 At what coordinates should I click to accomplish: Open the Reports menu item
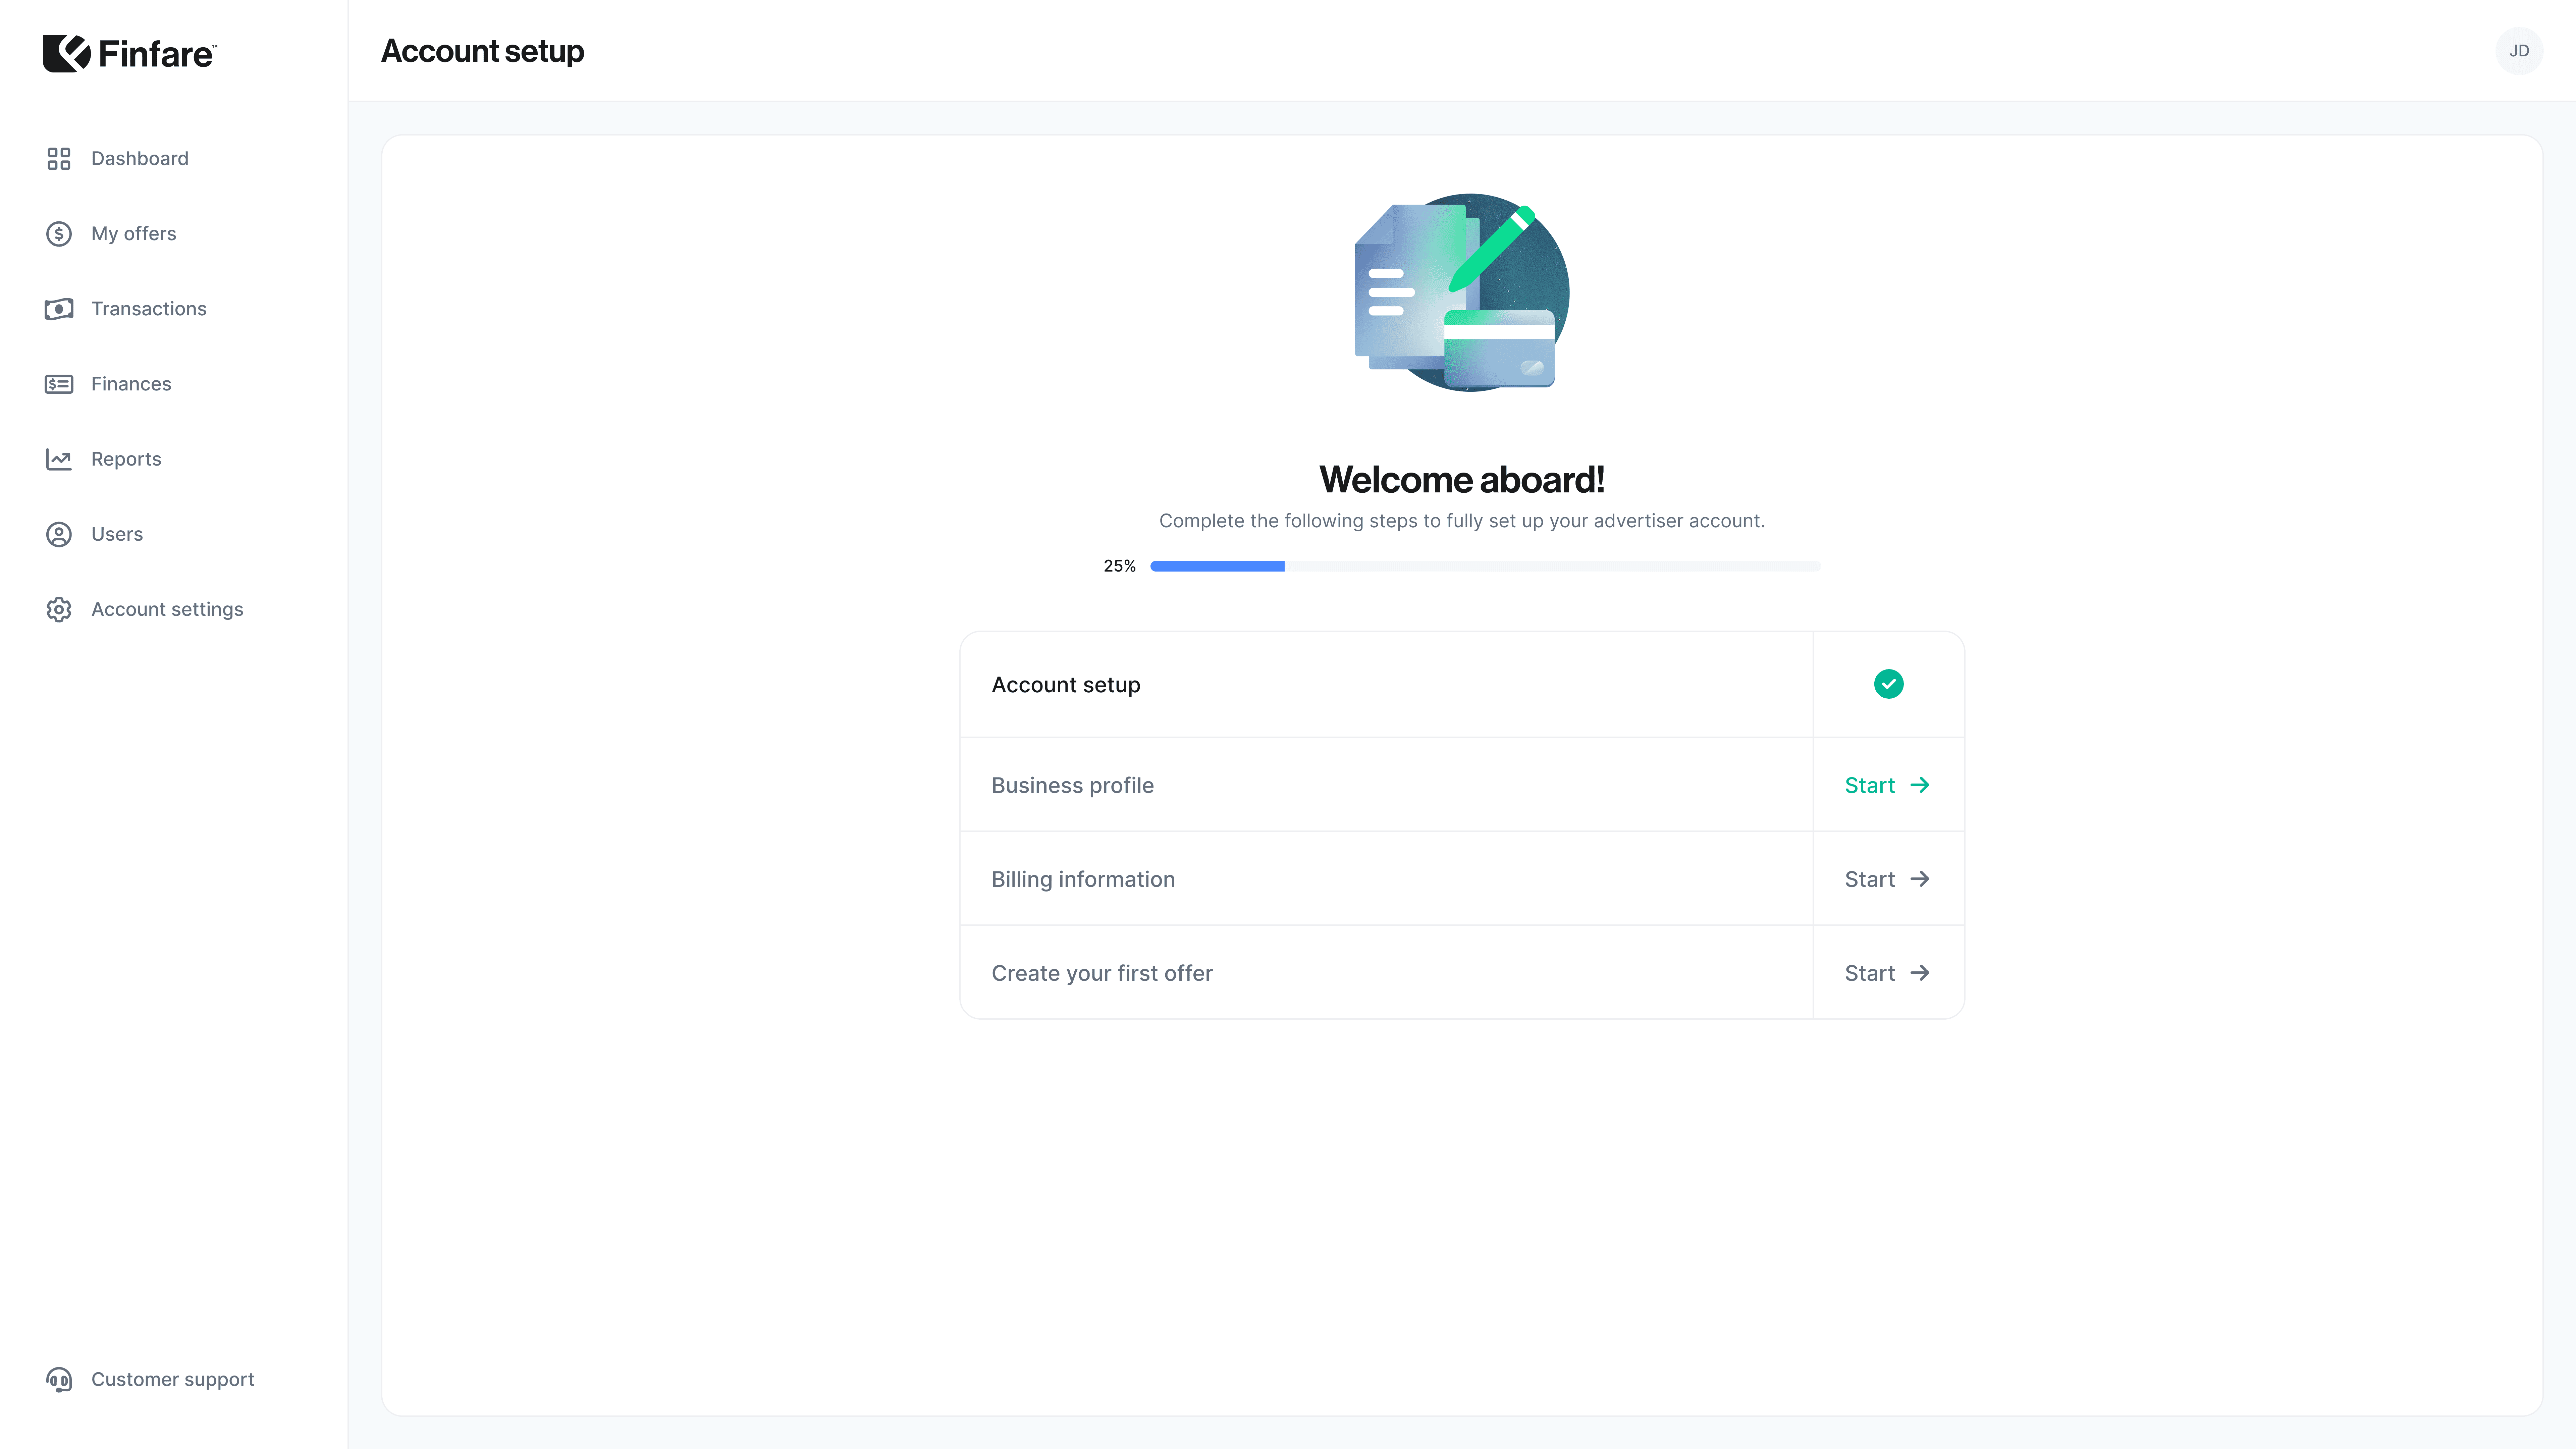pyautogui.click(x=126, y=459)
